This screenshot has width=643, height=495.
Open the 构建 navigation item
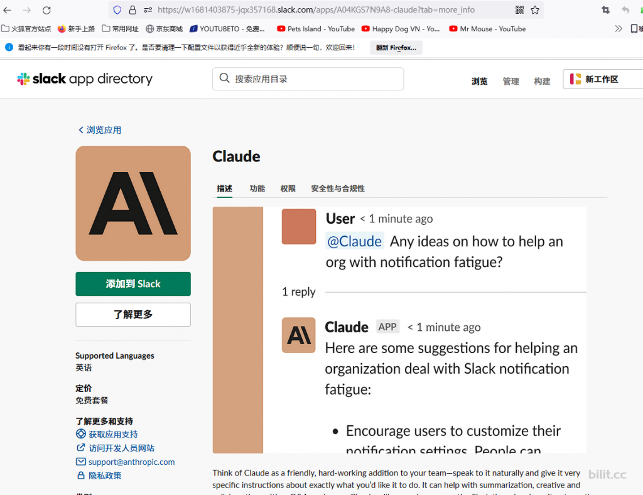point(542,81)
